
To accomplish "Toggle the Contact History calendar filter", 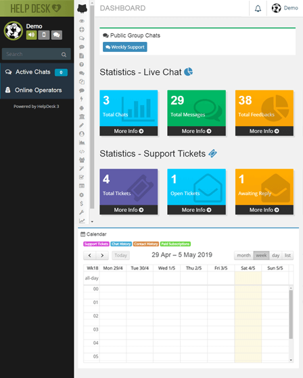I will coord(146,244).
